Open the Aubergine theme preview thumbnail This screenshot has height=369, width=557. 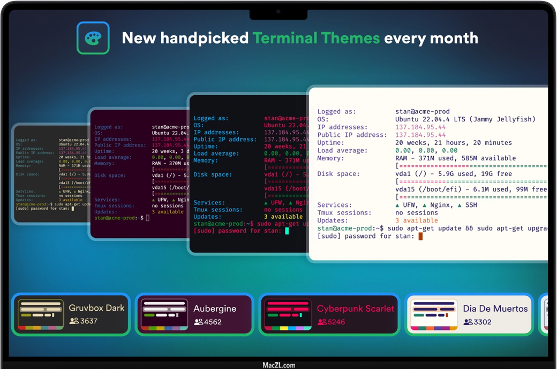click(164, 314)
